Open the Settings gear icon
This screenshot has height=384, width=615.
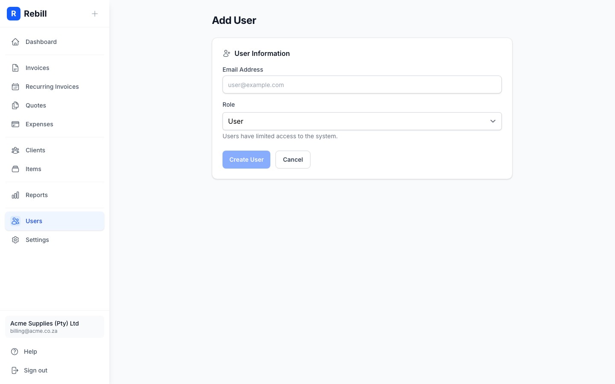click(x=15, y=240)
